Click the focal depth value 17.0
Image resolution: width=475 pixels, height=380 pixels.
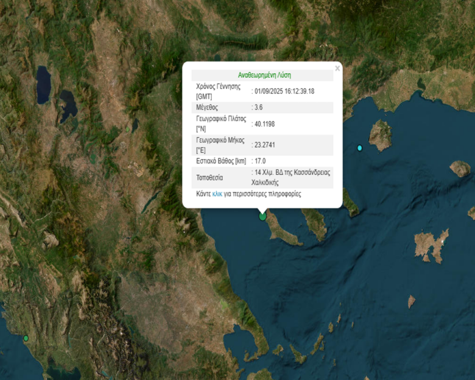260,161
